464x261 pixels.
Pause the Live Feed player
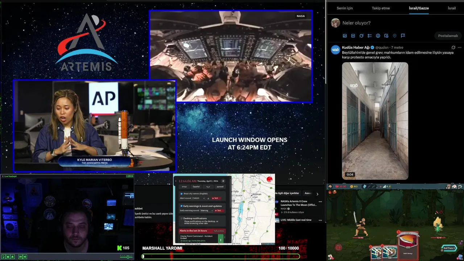pos(8,257)
